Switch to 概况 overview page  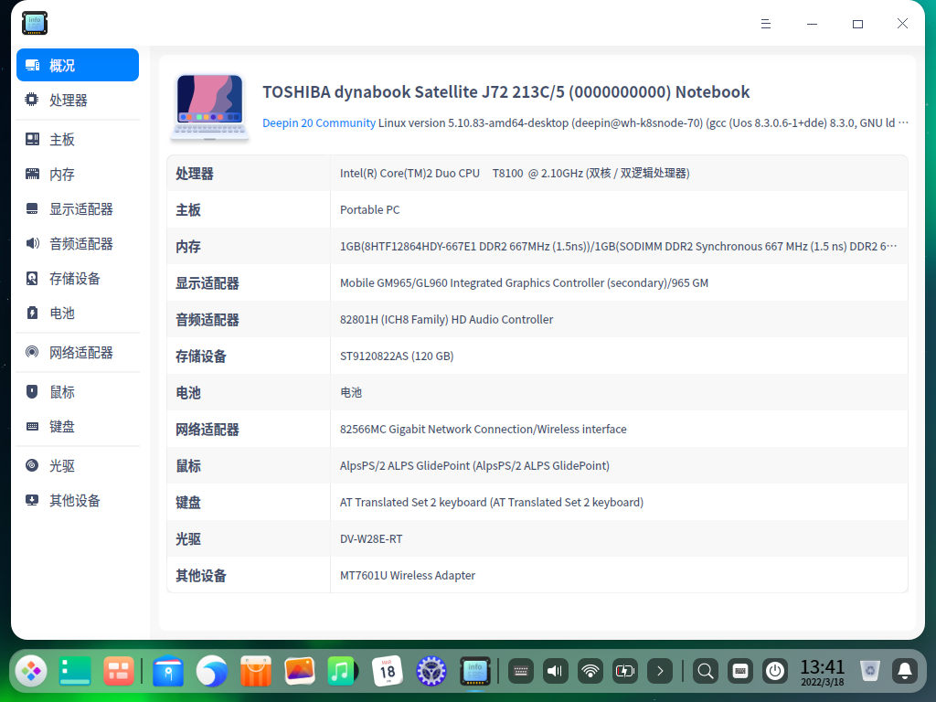tap(78, 65)
